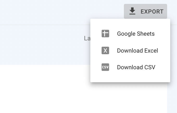Choose Download CSV menu entry
Image resolution: width=177 pixels, height=113 pixels.
click(x=130, y=67)
